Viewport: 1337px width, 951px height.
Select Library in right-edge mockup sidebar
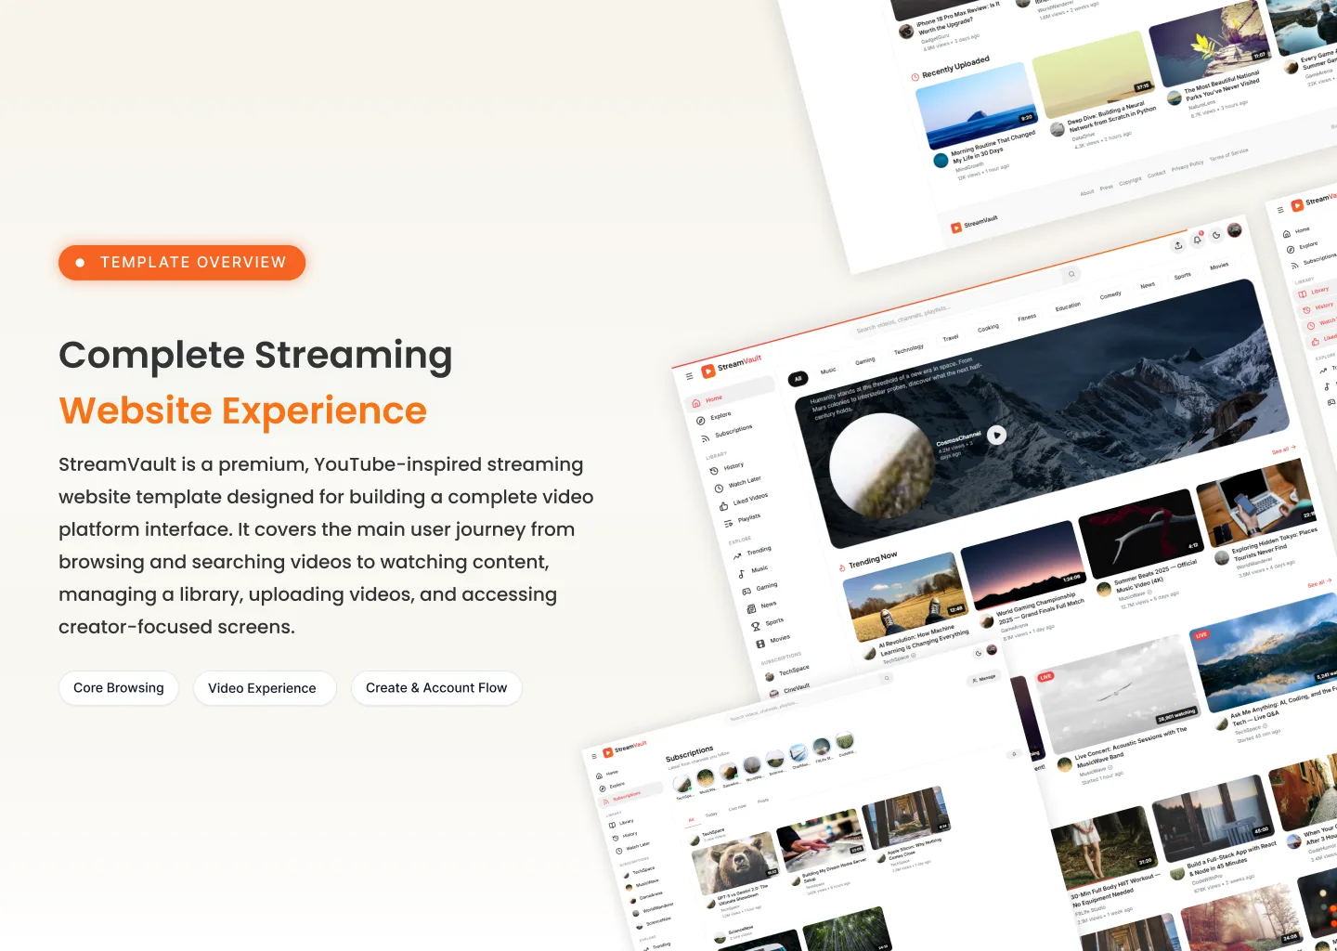[x=1314, y=291]
